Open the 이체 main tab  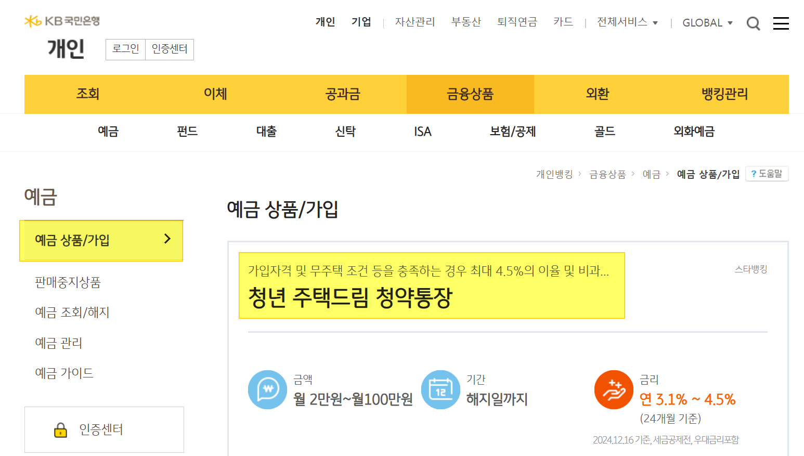[x=215, y=94]
